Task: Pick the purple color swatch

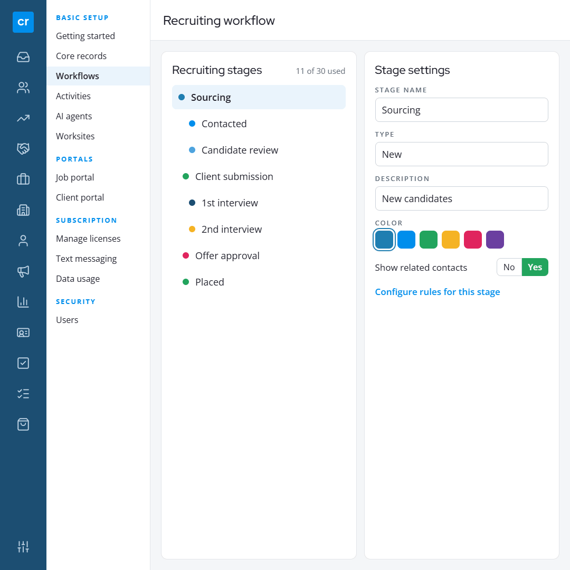Action: click(x=495, y=240)
